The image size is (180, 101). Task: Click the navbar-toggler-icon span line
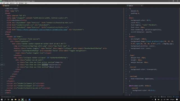(33, 53)
